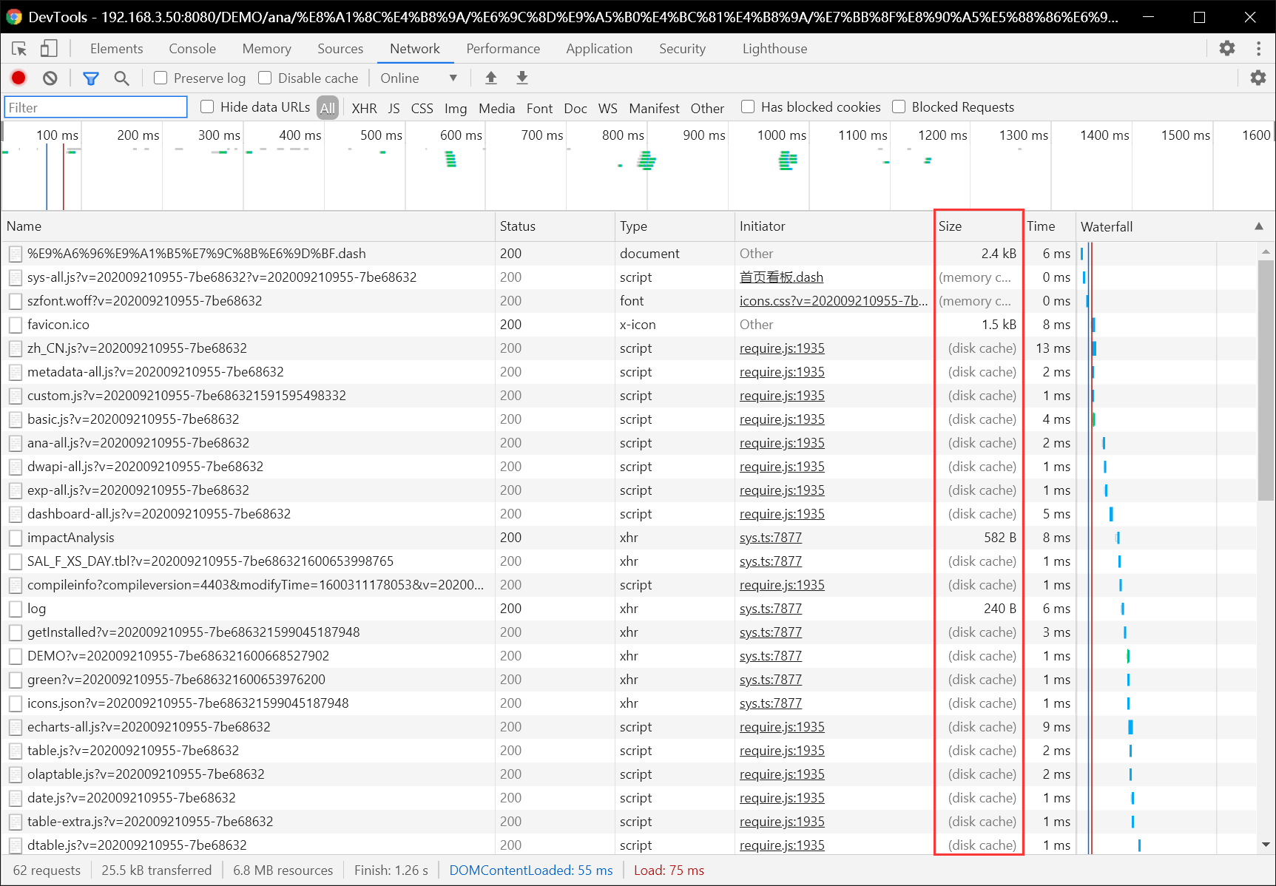Switch to the Console tab
This screenshot has height=886, width=1276.
[x=192, y=49]
